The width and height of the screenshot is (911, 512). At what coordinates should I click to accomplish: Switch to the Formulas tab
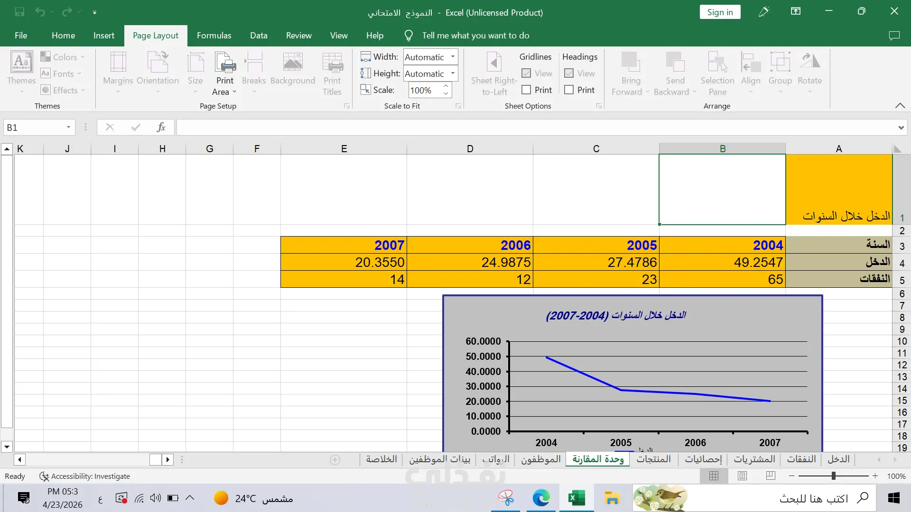[214, 36]
